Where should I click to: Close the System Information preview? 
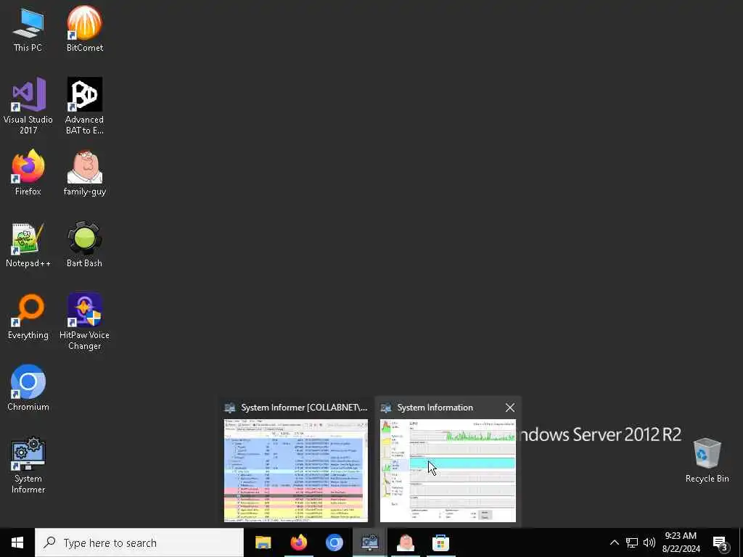(510, 408)
